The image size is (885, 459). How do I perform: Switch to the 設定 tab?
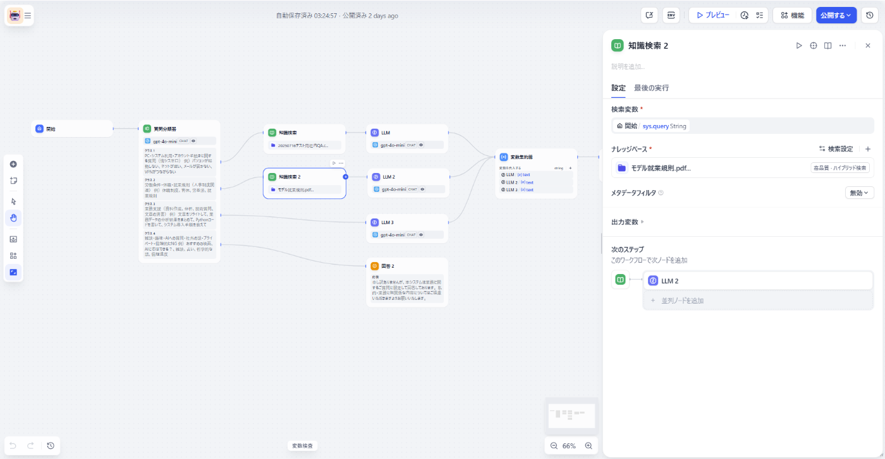click(x=618, y=88)
